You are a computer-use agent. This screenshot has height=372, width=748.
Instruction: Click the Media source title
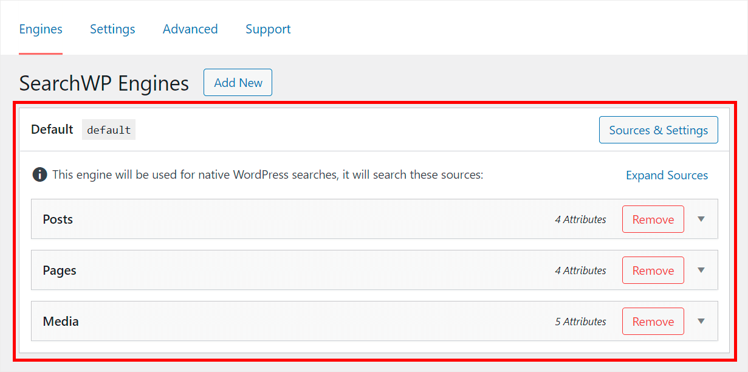coord(61,322)
